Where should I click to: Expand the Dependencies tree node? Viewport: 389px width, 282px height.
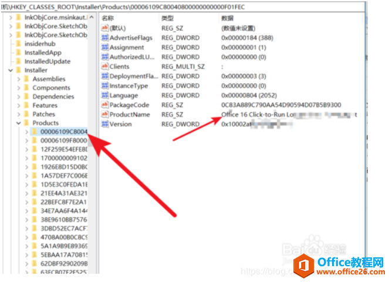(19, 96)
